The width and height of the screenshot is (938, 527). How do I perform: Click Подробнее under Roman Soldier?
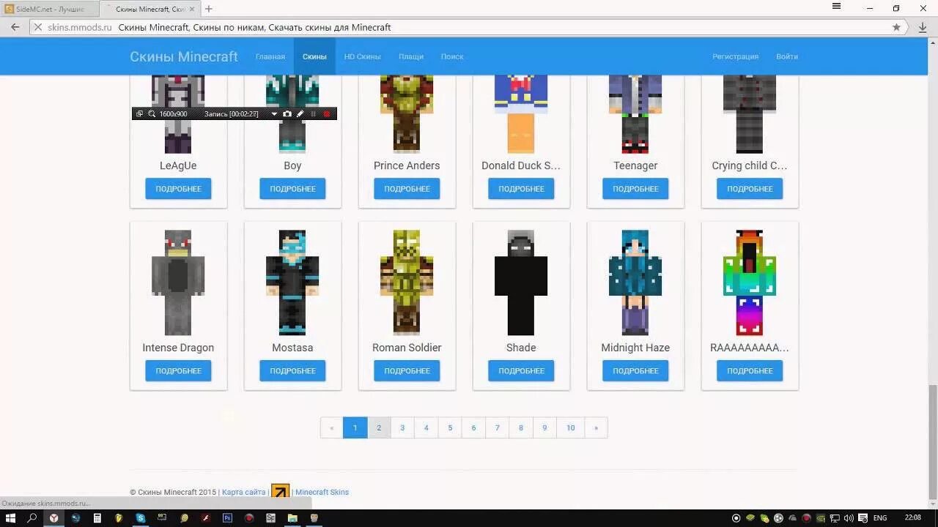click(x=407, y=371)
